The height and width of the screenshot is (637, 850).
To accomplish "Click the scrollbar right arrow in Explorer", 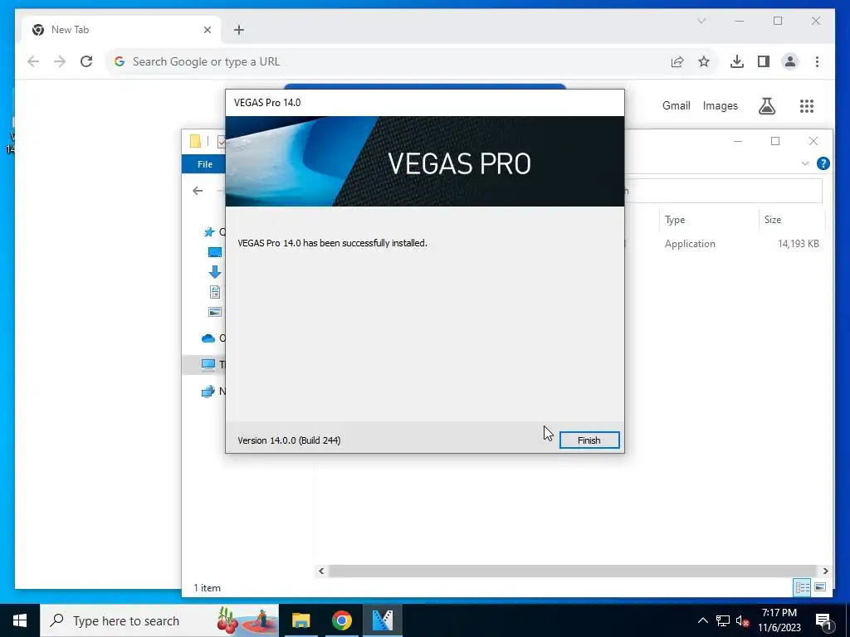I will [825, 571].
